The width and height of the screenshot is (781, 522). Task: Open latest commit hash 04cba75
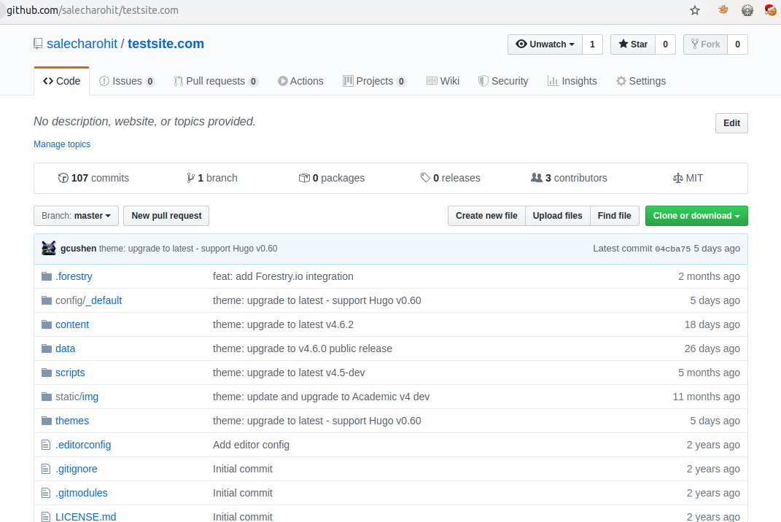click(x=672, y=249)
